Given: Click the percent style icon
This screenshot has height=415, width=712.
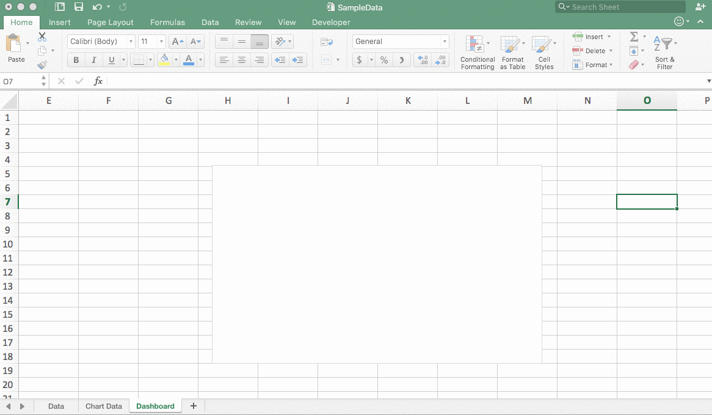Looking at the screenshot, I should click(384, 60).
